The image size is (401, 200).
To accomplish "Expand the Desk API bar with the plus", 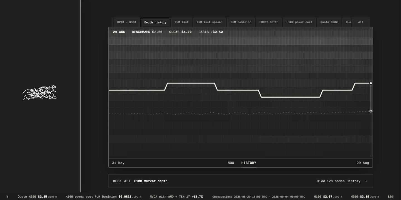I will [x=366, y=181].
